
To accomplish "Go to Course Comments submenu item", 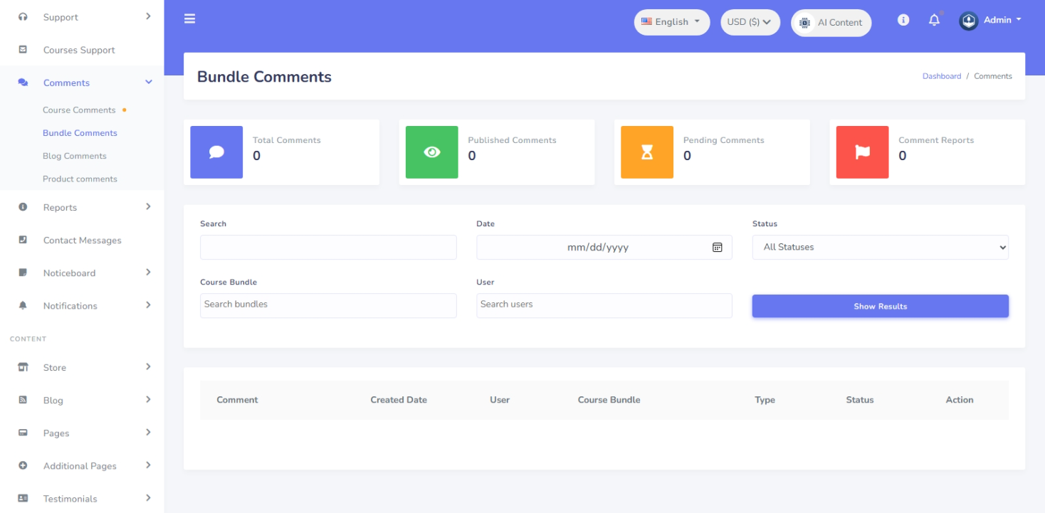I will [x=79, y=110].
